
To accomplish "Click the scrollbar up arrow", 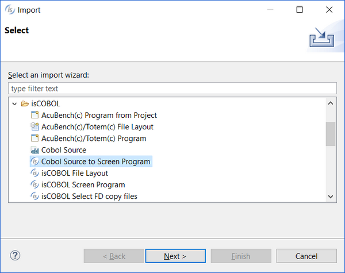I will pyautogui.click(x=331, y=103).
